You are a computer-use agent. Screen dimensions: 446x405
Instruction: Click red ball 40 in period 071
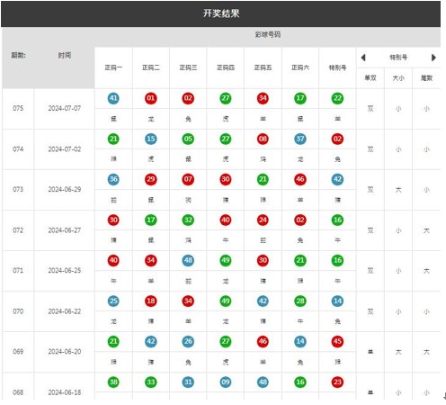(113, 260)
